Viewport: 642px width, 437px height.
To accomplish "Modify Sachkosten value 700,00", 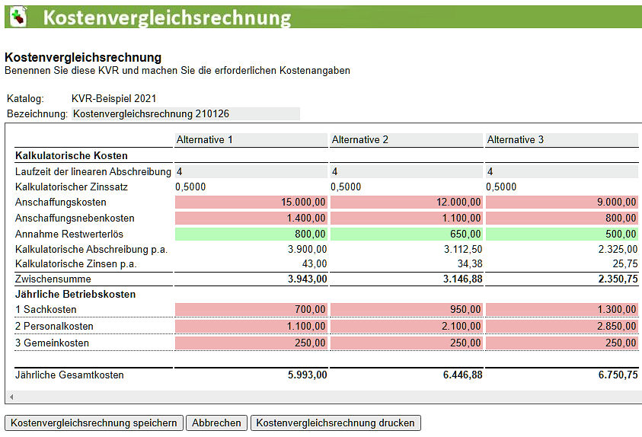I will pyautogui.click(x=251, y=310).
